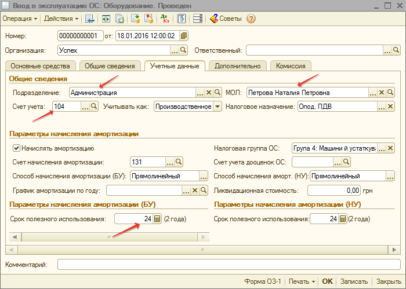Open the Печать dropdown at the bottom
The image size is (406, 289).
click(301, 281)
